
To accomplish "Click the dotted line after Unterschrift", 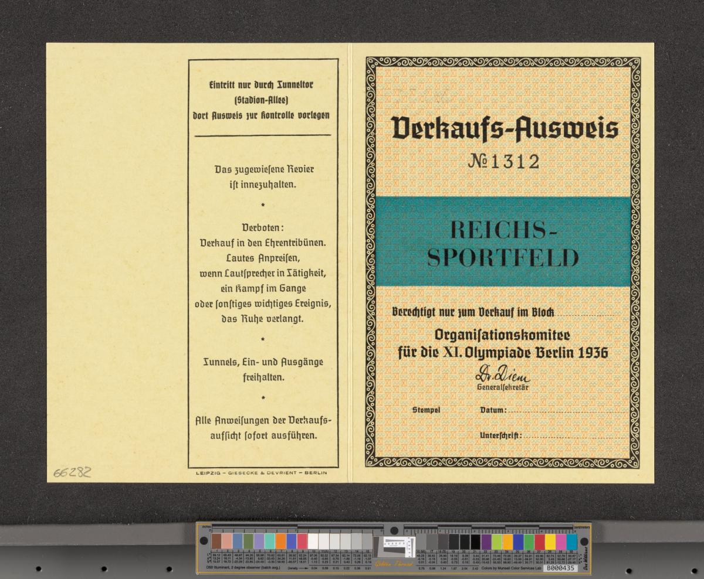I will 574,437.
